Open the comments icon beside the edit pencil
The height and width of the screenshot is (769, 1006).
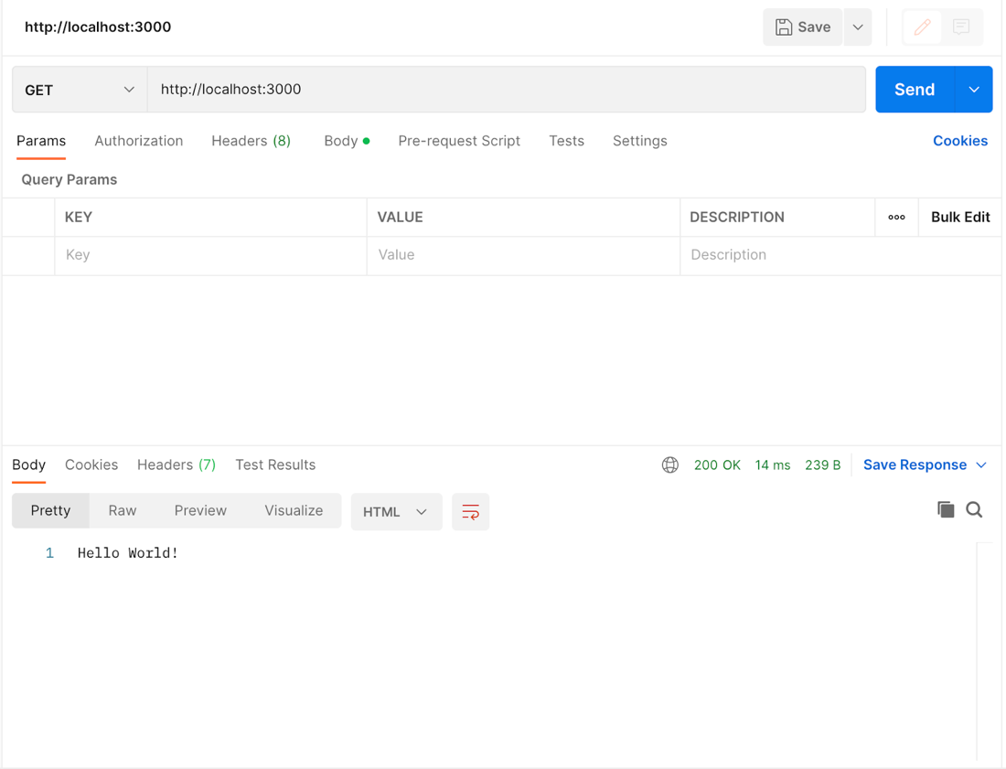point(961,27)
